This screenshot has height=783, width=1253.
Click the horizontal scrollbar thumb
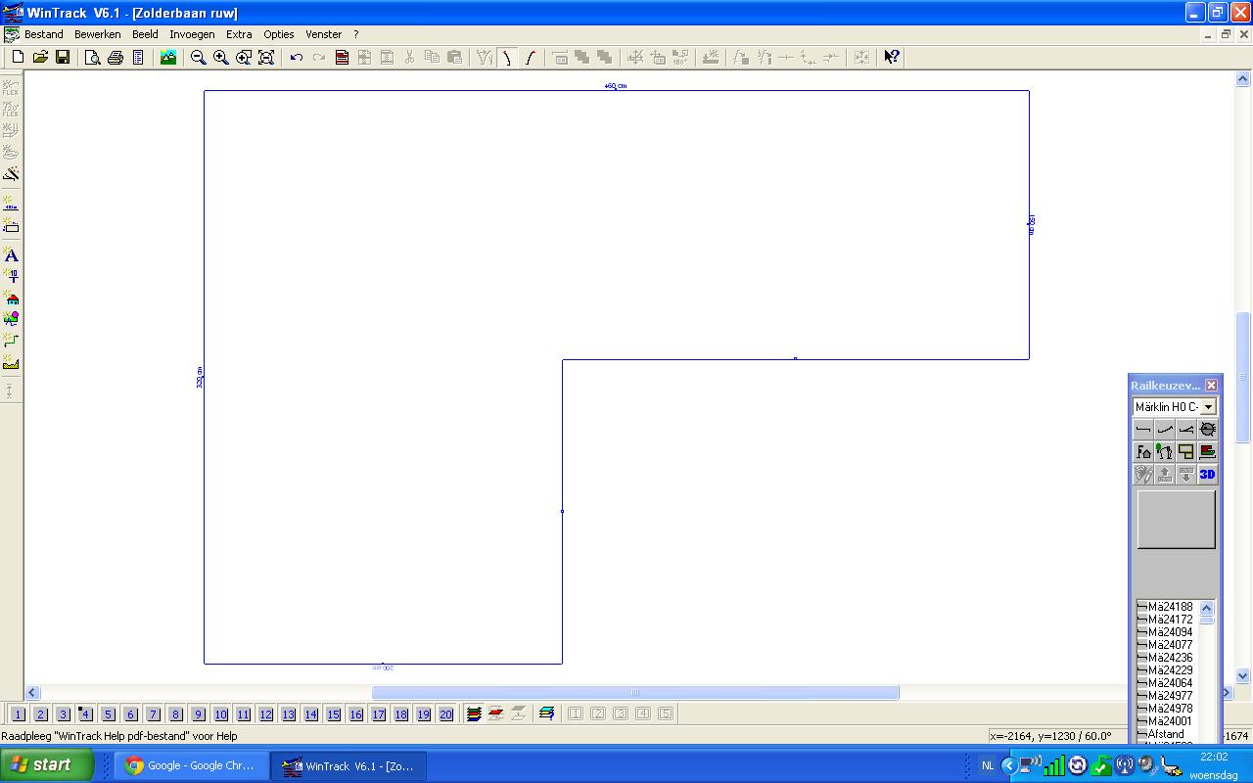click(x=634, y=692)
